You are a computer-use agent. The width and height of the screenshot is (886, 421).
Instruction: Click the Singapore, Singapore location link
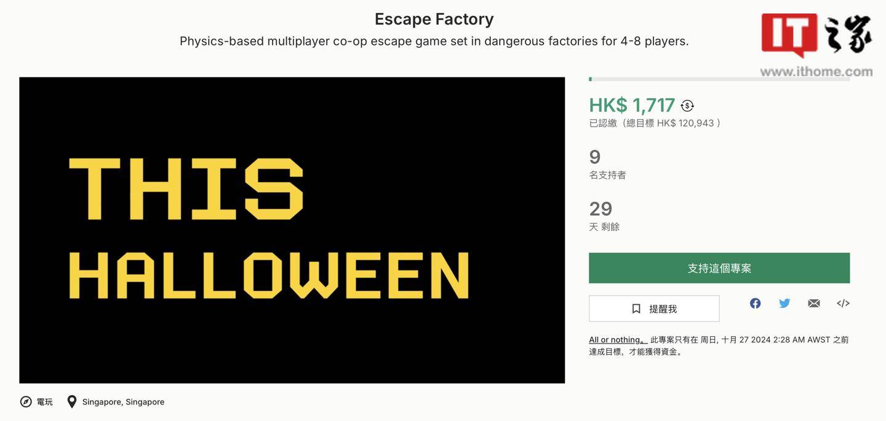click(x=123, y=402)
